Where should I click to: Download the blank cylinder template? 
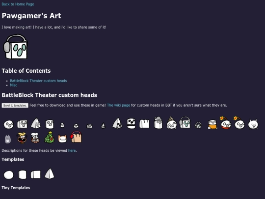click(x=22, y=174)
